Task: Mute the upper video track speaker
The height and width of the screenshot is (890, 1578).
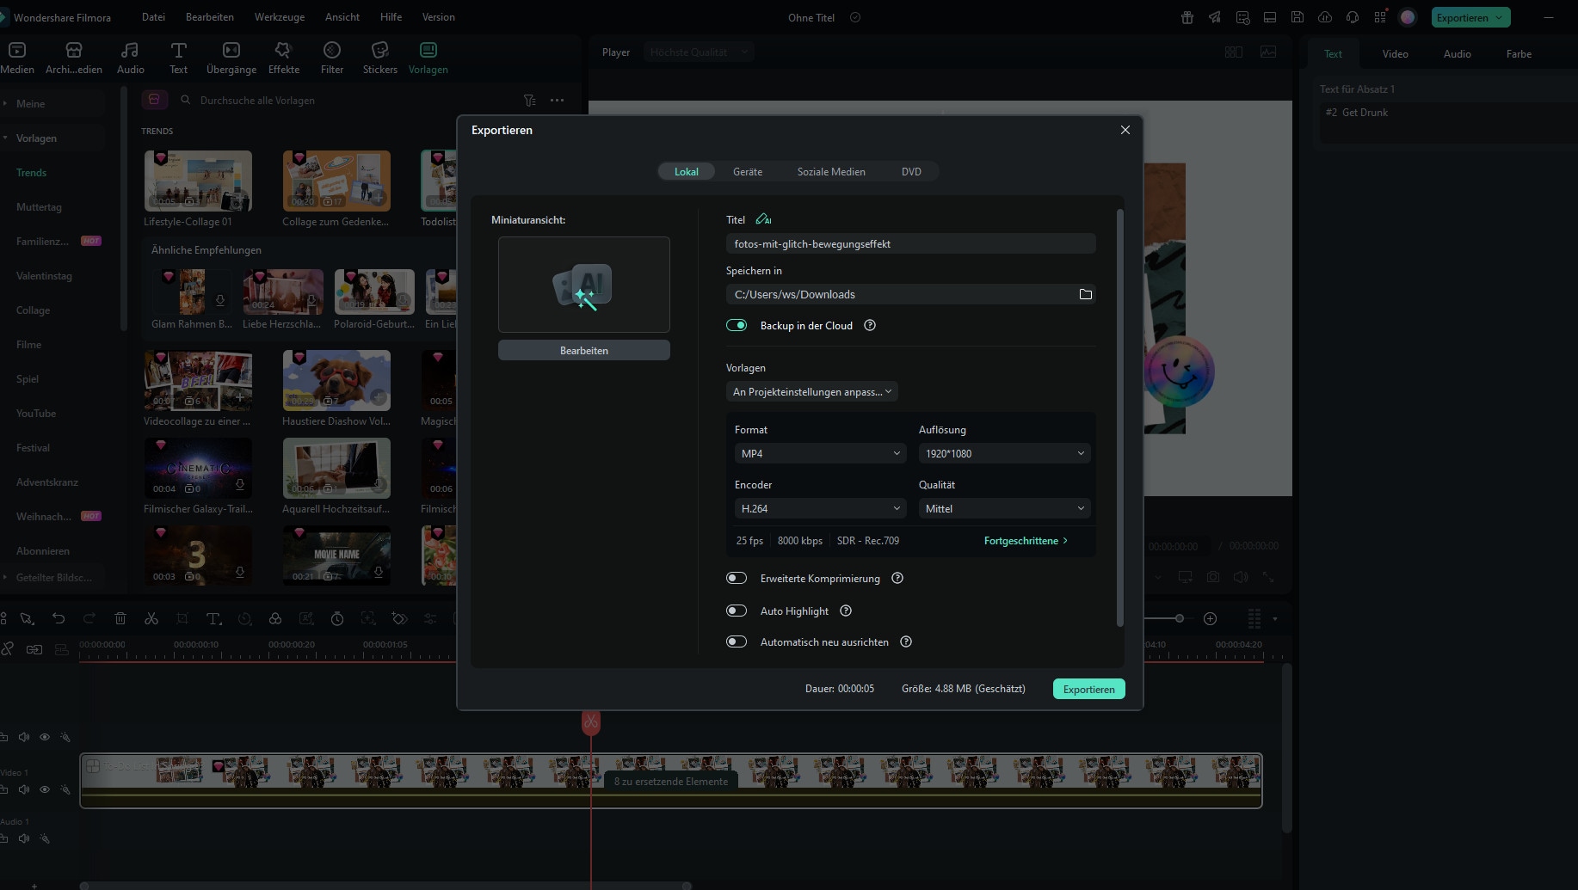Action: pyautogui.click(x=24, y=737)
